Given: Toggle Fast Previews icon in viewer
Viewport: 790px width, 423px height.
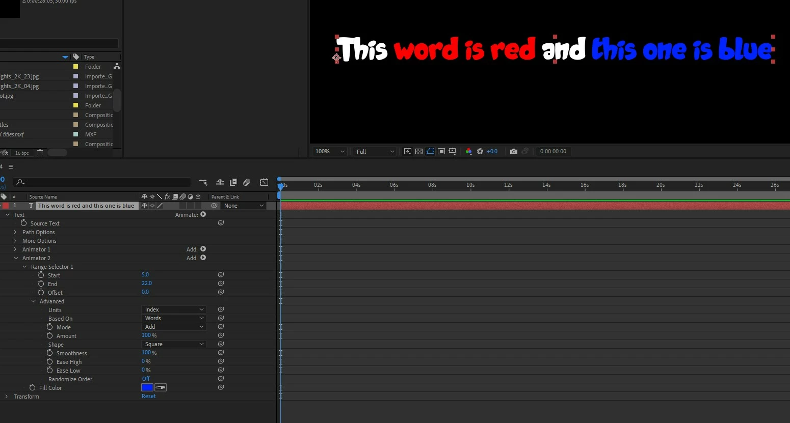Looking at the screenshot, I should tap(408, 151).
